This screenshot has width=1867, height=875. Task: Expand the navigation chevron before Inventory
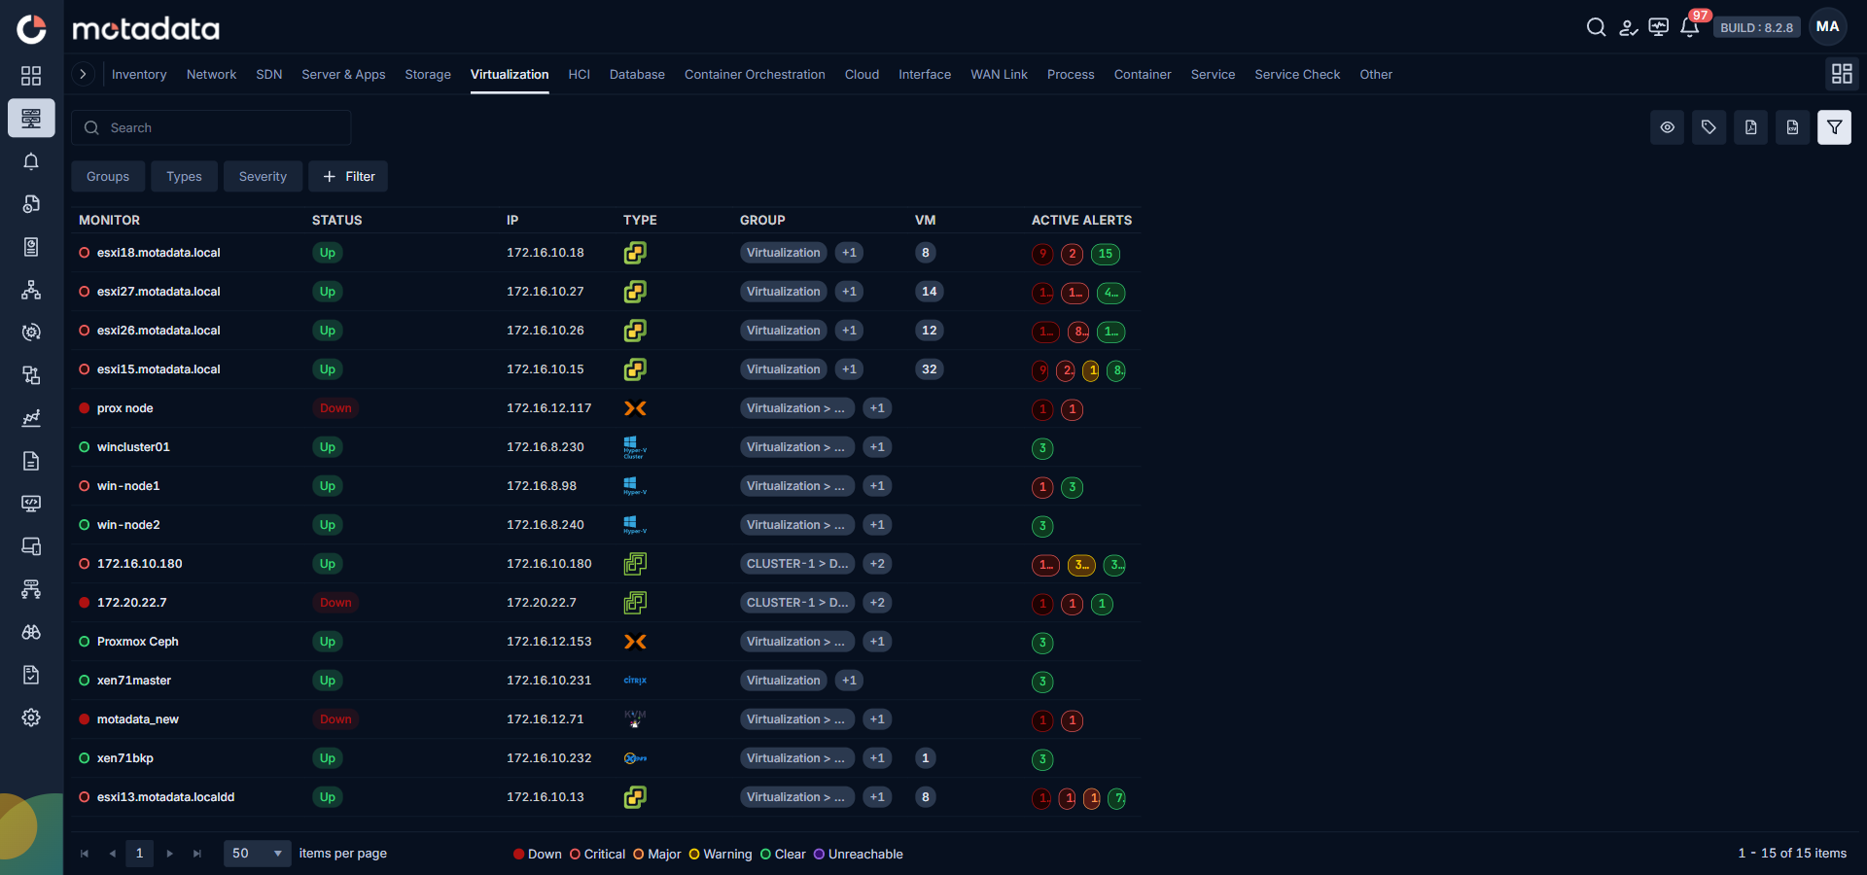(84, 74)
